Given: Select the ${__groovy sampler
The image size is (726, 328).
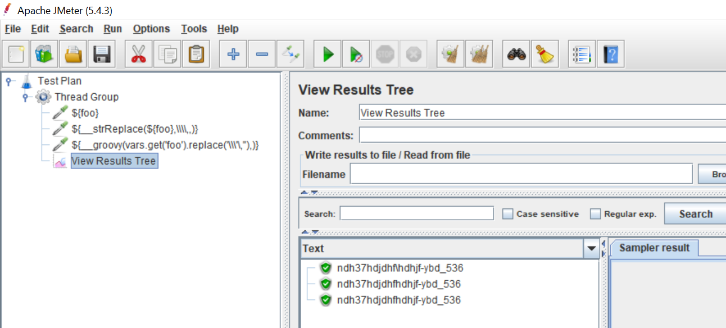Looking at the screenshot, I should 165,145.
